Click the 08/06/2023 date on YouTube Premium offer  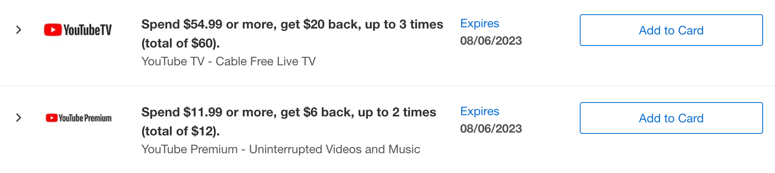click(x=490, y=129)
